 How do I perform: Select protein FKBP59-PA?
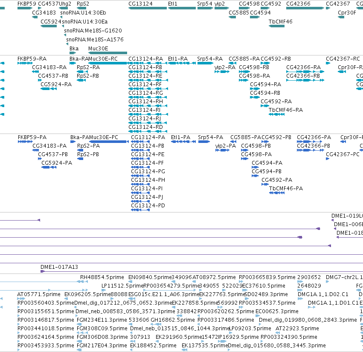[x=32, y=137]
